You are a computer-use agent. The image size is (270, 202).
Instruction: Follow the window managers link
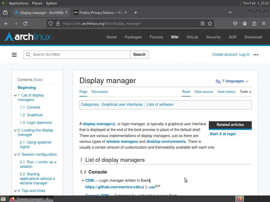(122, 142)
